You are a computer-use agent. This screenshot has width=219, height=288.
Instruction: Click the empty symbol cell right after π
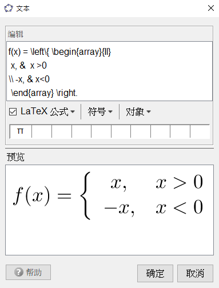(42, 131)
